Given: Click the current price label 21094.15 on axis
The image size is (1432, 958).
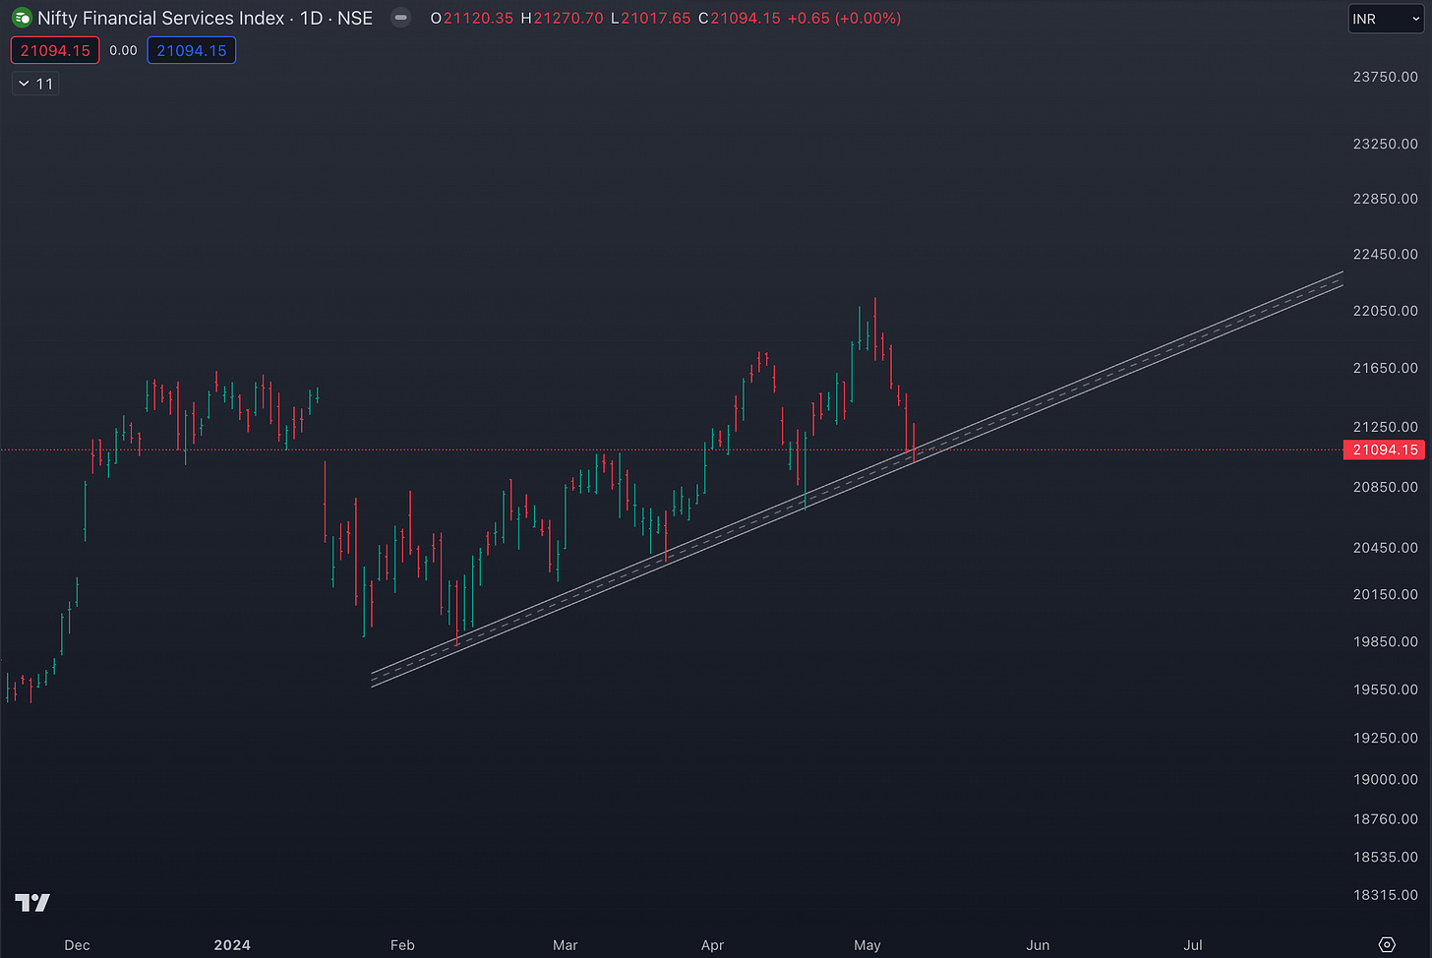Looking at the screenshot, I should [1385, 449].
